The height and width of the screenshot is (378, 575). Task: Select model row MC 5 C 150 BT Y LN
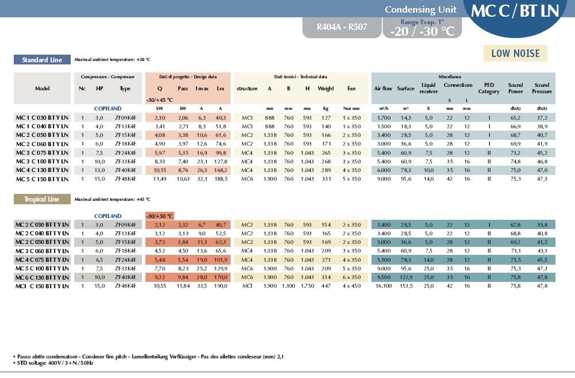[42, 179]
